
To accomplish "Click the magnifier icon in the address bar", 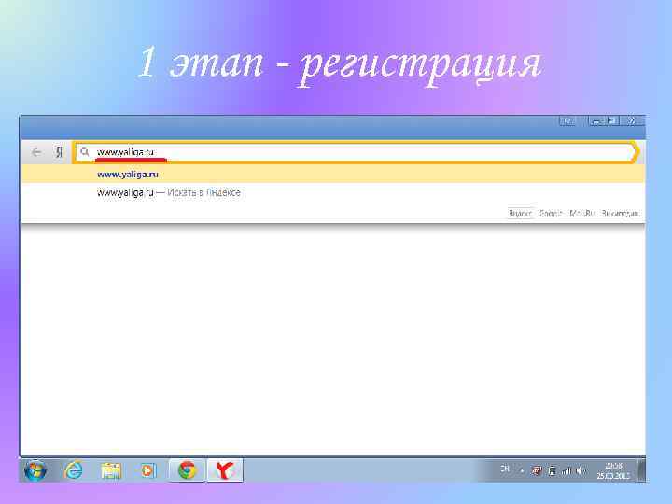I will point(85,152).
